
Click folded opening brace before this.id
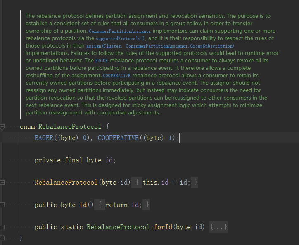point(138,182)
